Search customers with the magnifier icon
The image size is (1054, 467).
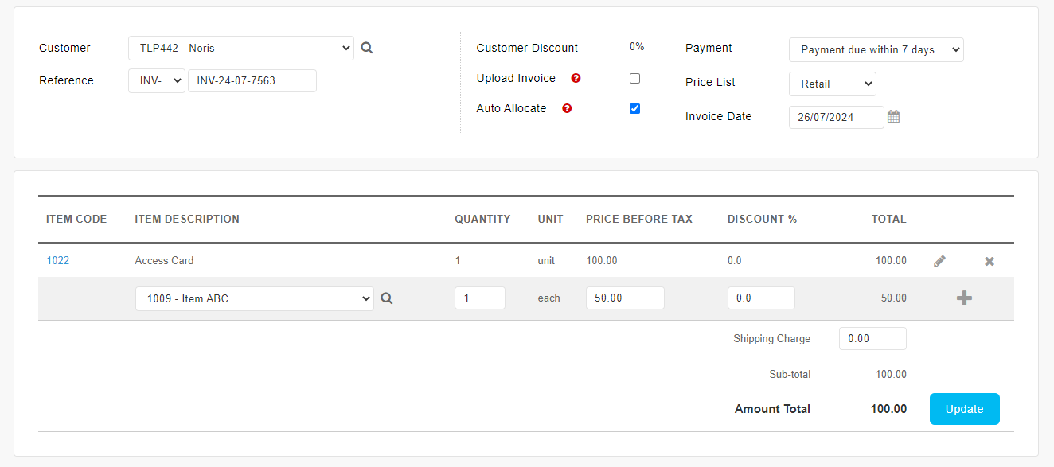click(x=366, y=48)
